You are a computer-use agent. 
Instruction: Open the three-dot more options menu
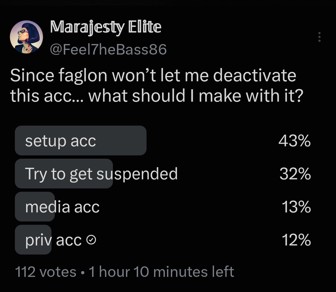click(x=319, y=37)
